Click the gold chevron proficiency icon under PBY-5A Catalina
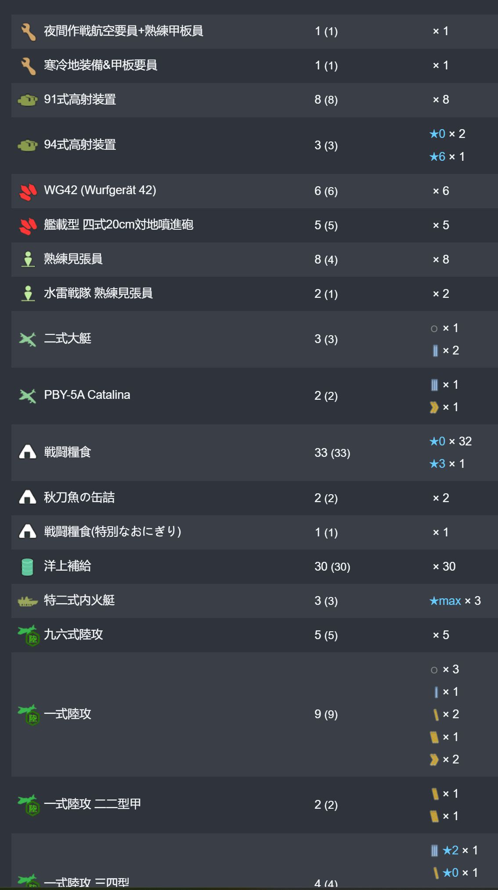498x890 pixels. (x=434, y=407)
